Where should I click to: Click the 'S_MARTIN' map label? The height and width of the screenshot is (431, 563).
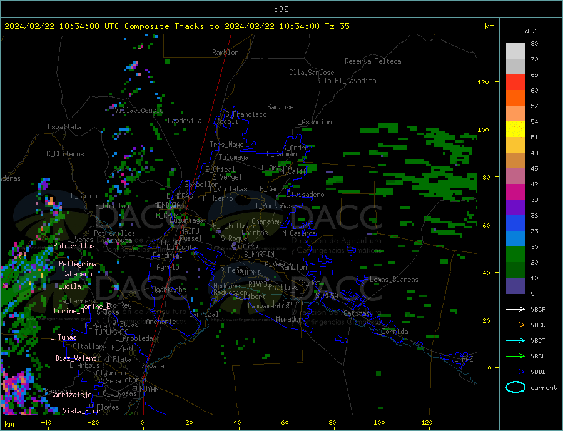[259, 255]
